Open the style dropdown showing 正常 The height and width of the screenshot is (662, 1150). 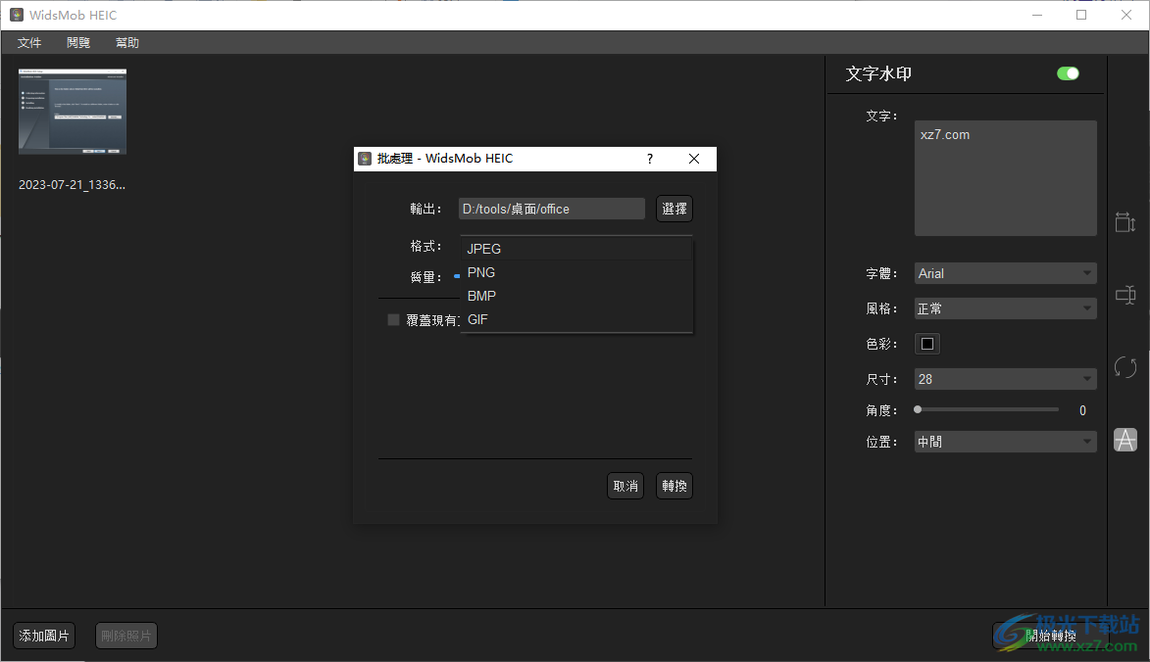tap(1005, 308)
